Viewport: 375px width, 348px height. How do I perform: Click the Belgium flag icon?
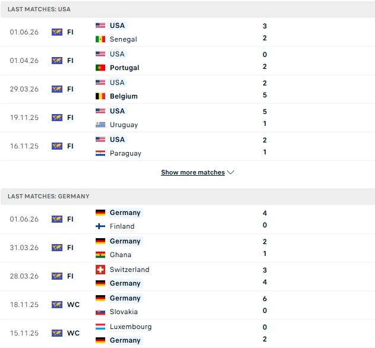click(100, 96)
